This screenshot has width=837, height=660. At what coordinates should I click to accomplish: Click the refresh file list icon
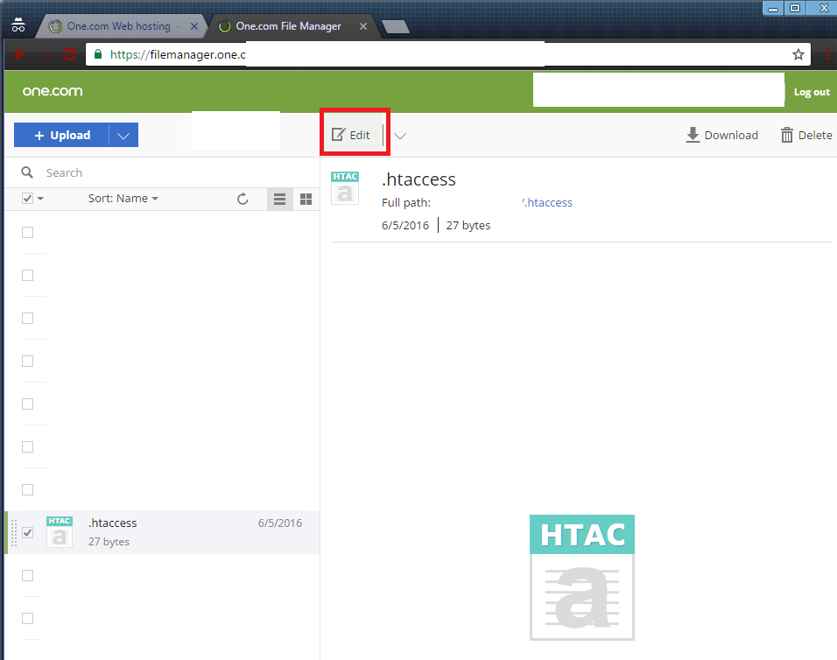pos(243,199)
